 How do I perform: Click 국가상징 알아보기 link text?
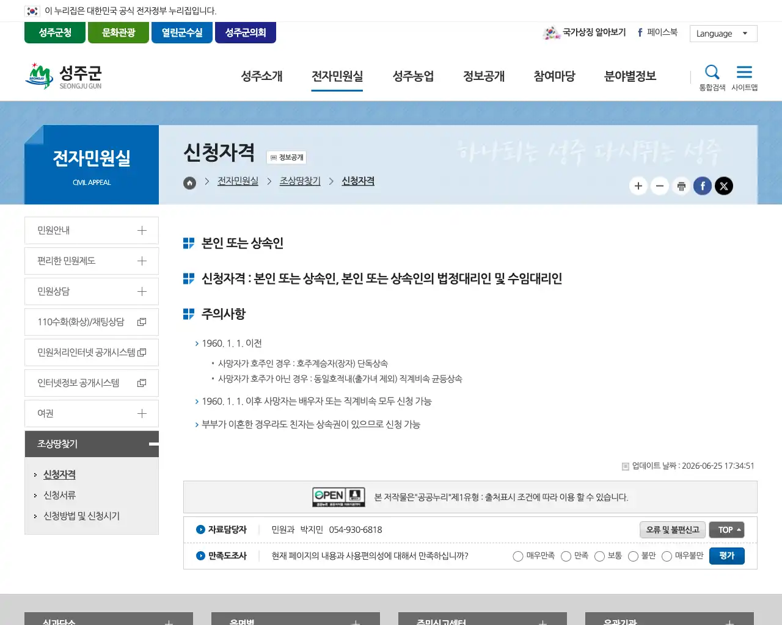coord(594,32)
